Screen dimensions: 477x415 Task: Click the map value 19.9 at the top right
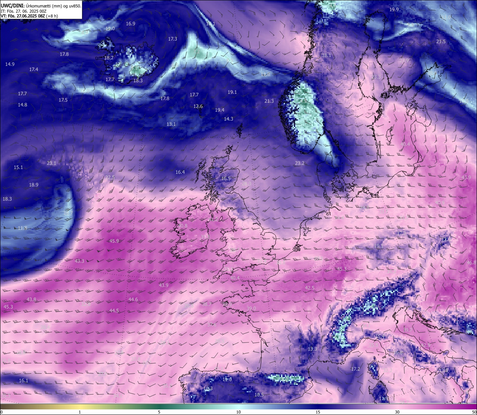click(394, 10)
